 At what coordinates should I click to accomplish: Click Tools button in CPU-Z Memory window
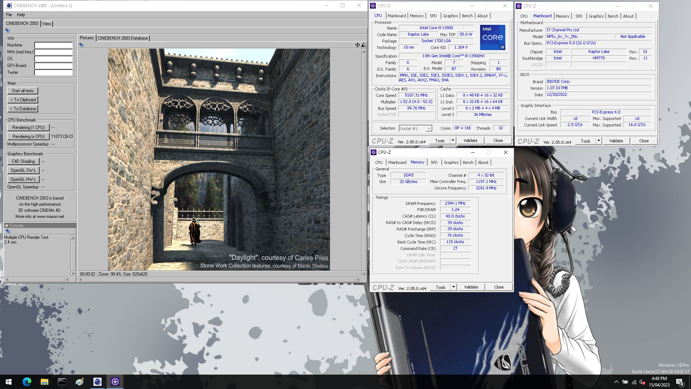[441, 287]
